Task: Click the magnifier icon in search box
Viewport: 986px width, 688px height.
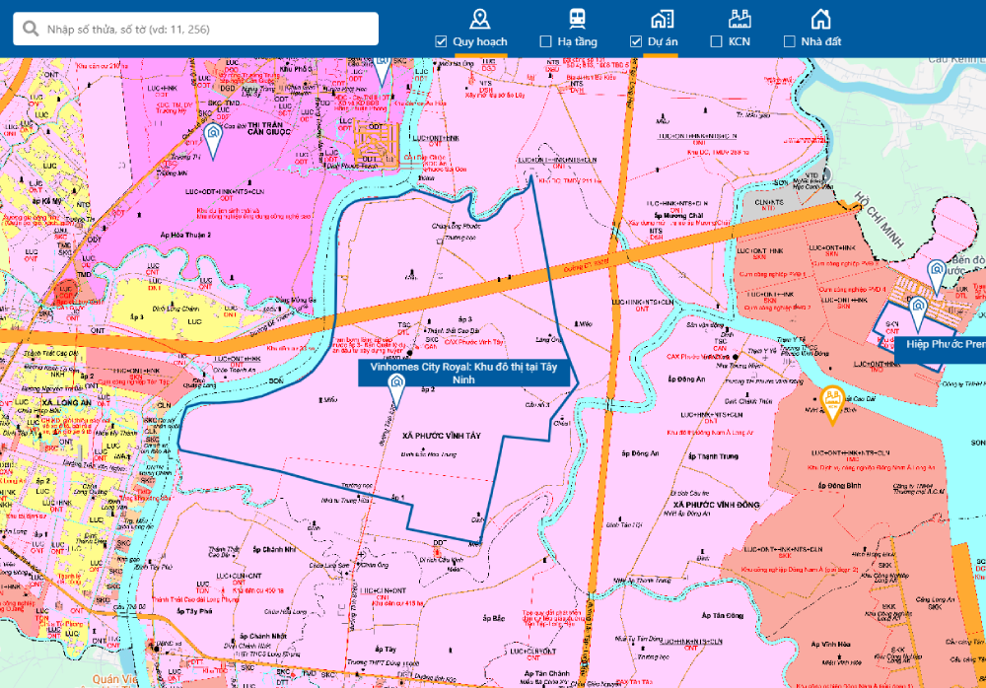Action: (31, 30)
